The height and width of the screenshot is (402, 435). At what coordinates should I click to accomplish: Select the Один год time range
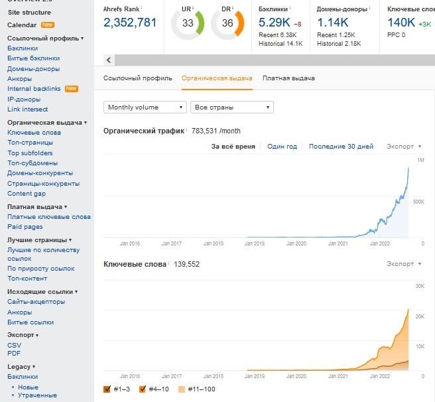tap(282, 147)
